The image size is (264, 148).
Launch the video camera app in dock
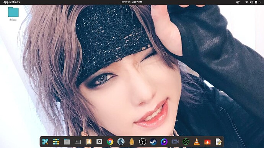[175, 142]
